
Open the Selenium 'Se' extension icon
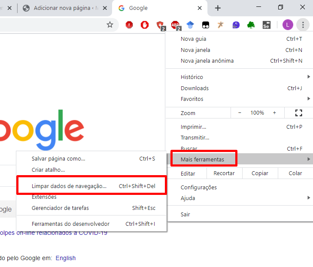[266, 25]
